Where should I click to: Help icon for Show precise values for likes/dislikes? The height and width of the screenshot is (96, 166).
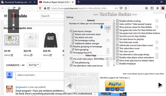coord(157,27)
